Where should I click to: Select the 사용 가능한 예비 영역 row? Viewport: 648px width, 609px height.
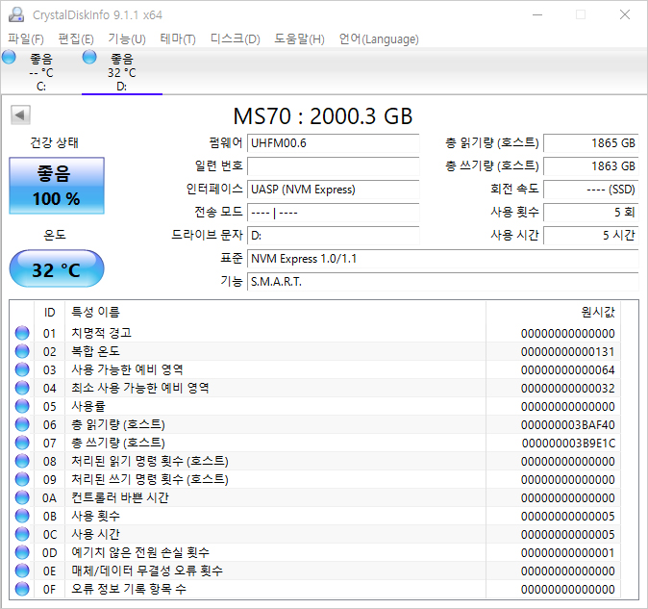315,369
